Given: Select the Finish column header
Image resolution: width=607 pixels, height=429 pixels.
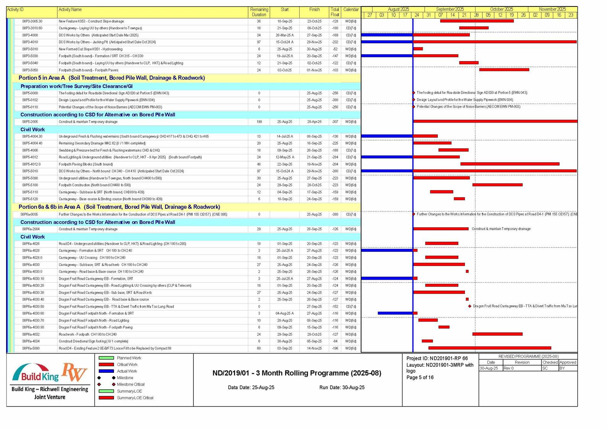Looking at the screenshot, I should 314,12.
